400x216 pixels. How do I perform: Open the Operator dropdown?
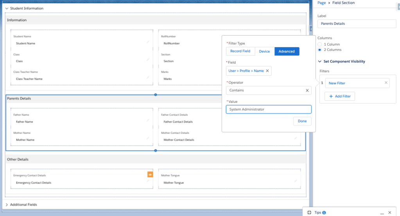[266, 90]
